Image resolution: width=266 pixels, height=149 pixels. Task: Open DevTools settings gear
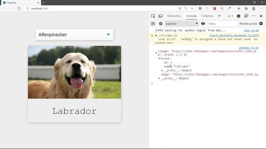(x=239, y=16)
